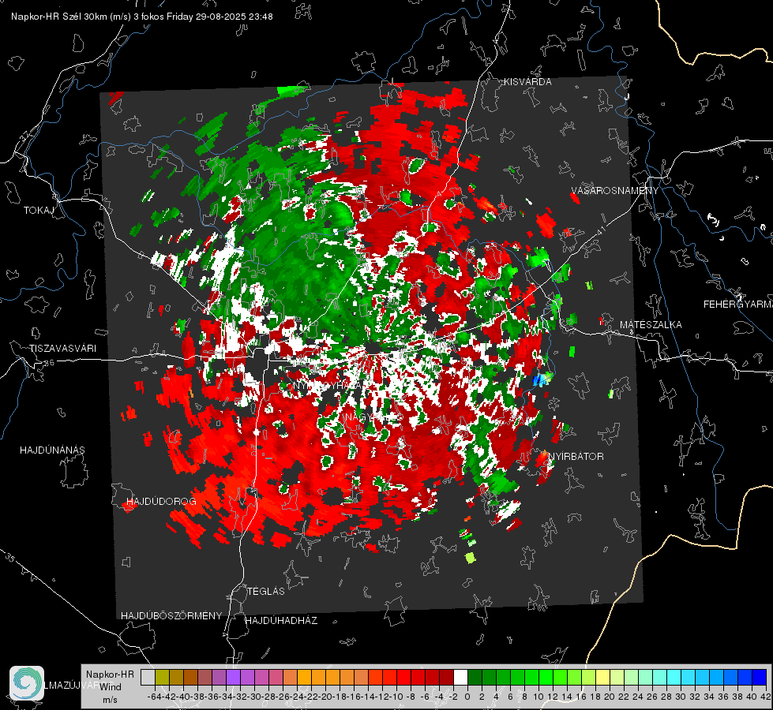Click the TISZAVASVÁRI city label
This screenshot has width=773, height=710.
click(x=62, y=349)
